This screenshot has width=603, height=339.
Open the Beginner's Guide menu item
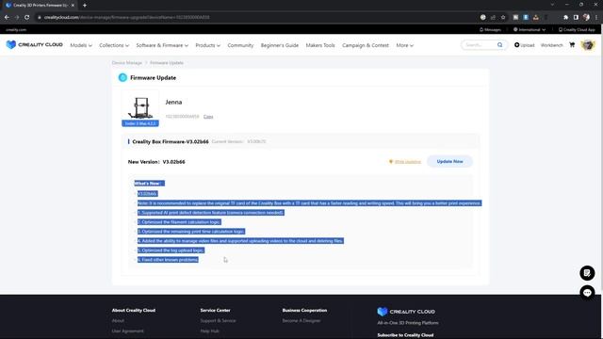pyautogui.click(x=280, y=45)
